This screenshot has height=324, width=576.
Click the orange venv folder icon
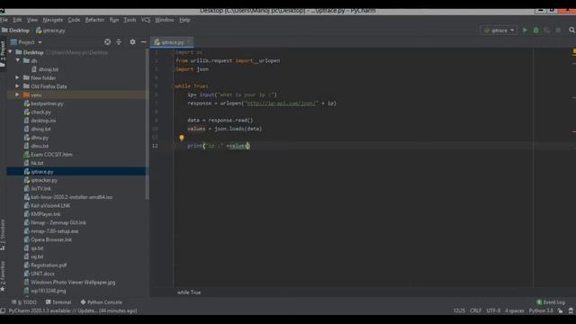tap(26, 94)
